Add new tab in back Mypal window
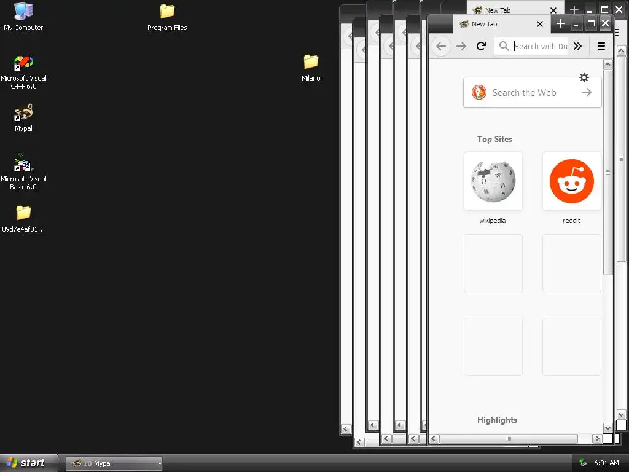 coord(574,9)
